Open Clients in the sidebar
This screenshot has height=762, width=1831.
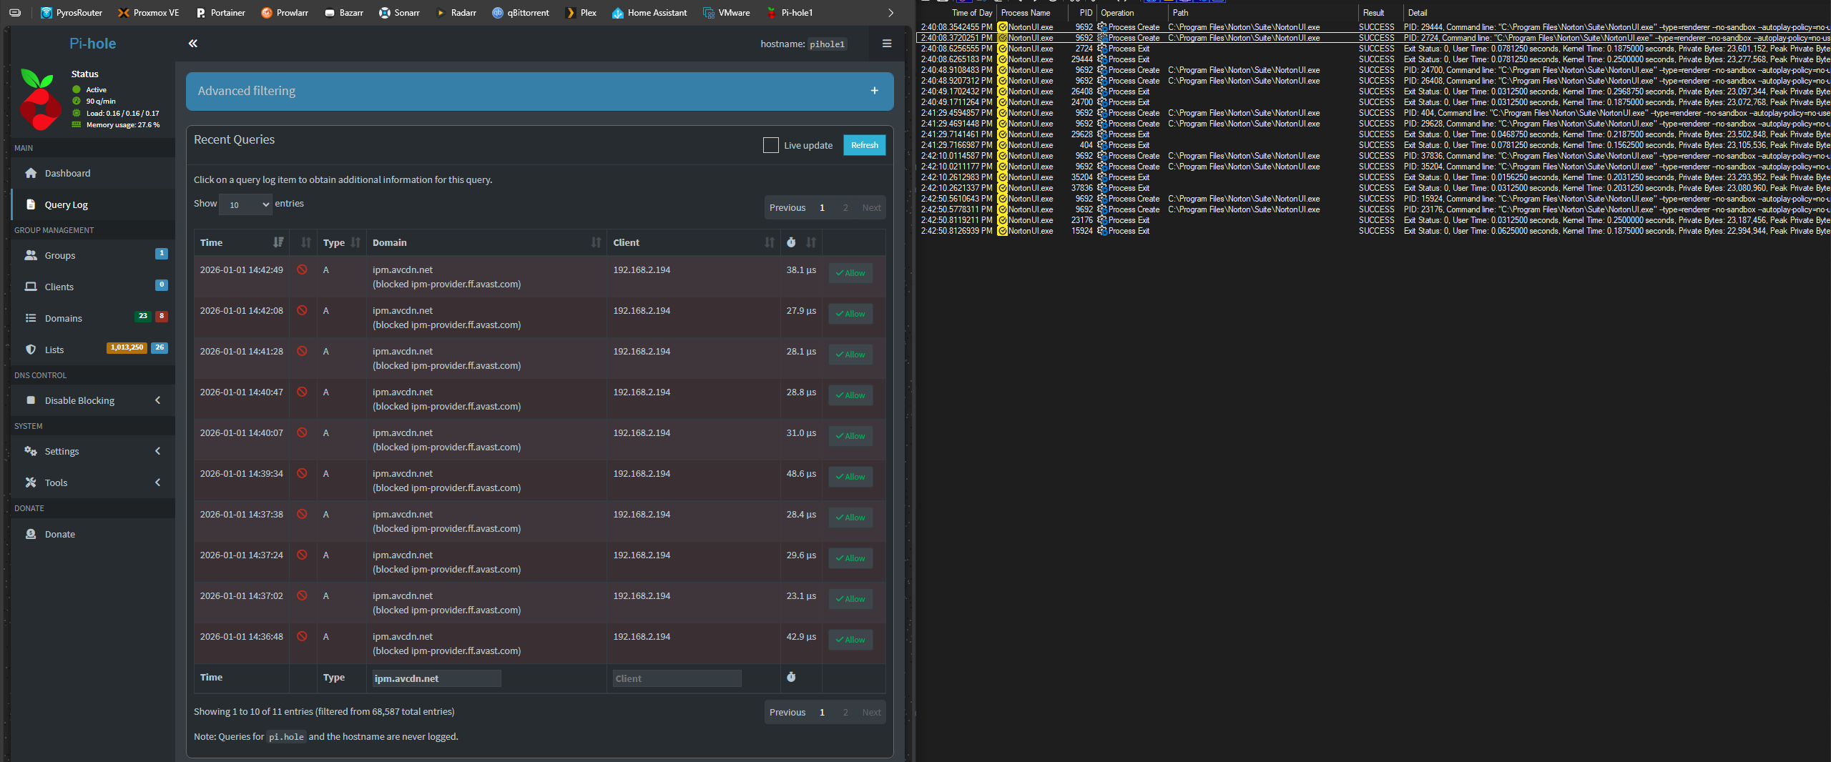click(59, 287)
